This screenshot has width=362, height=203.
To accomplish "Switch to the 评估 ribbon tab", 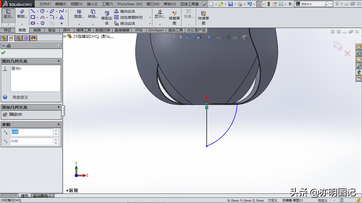I will pyautogui.click(x=139, y=30).
